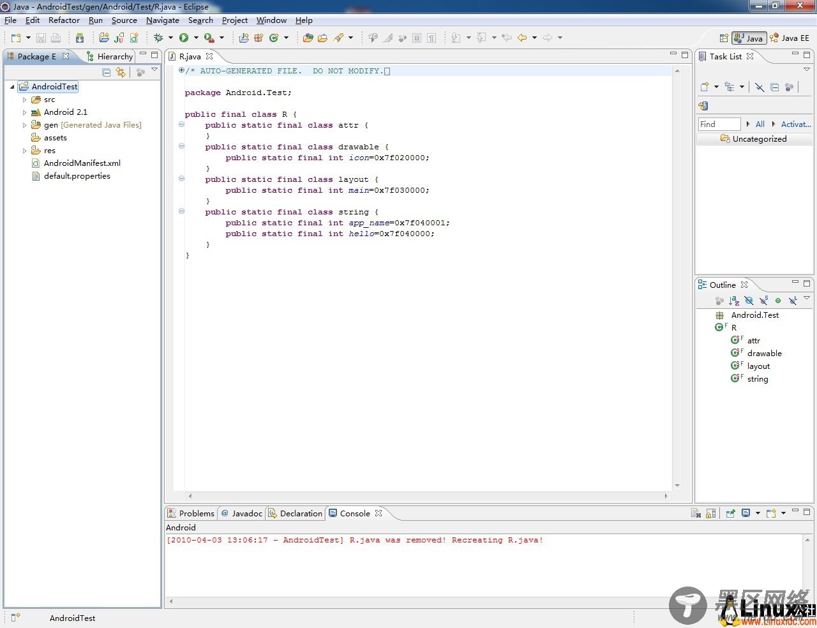Click the All working set link

760,124
